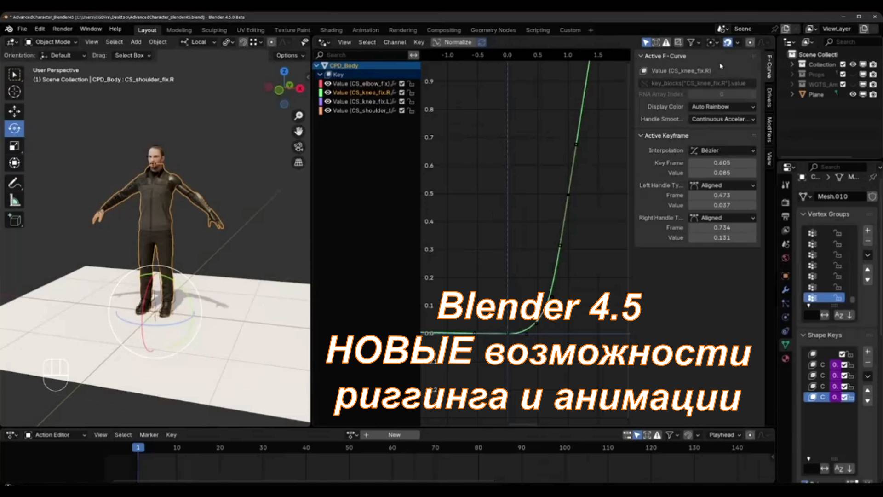Screen dimensions: 883x497
Task: Select the Measure ruler tool
Action: pyautogui.click(x=14, y=201)
